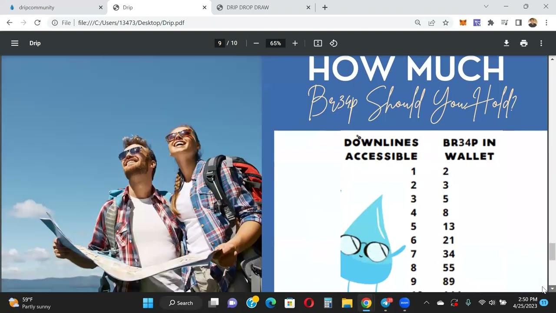Click the DOWNLINES ACCESSIBLE column header
556x313 pixels.
[x=381, y=149]
